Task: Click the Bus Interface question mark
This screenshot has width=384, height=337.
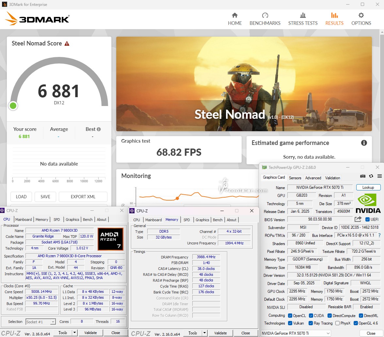Action: (379, 235)
